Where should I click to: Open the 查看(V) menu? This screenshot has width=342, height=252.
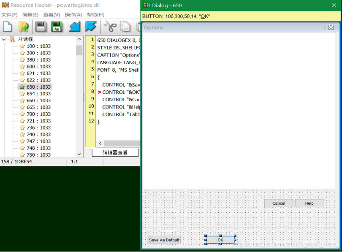click(52, 15)
